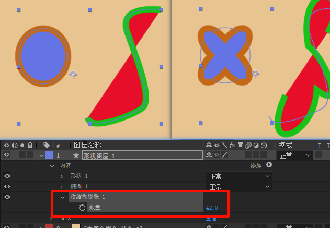The width and height of the screenshot is (330, 228).
Task: Toggle visibility eye of 形状 1
Action: tap(7, 176)
